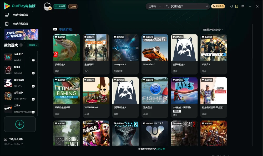Click the PC icon on the Far Cry5 row

click(x=33, y=86)
